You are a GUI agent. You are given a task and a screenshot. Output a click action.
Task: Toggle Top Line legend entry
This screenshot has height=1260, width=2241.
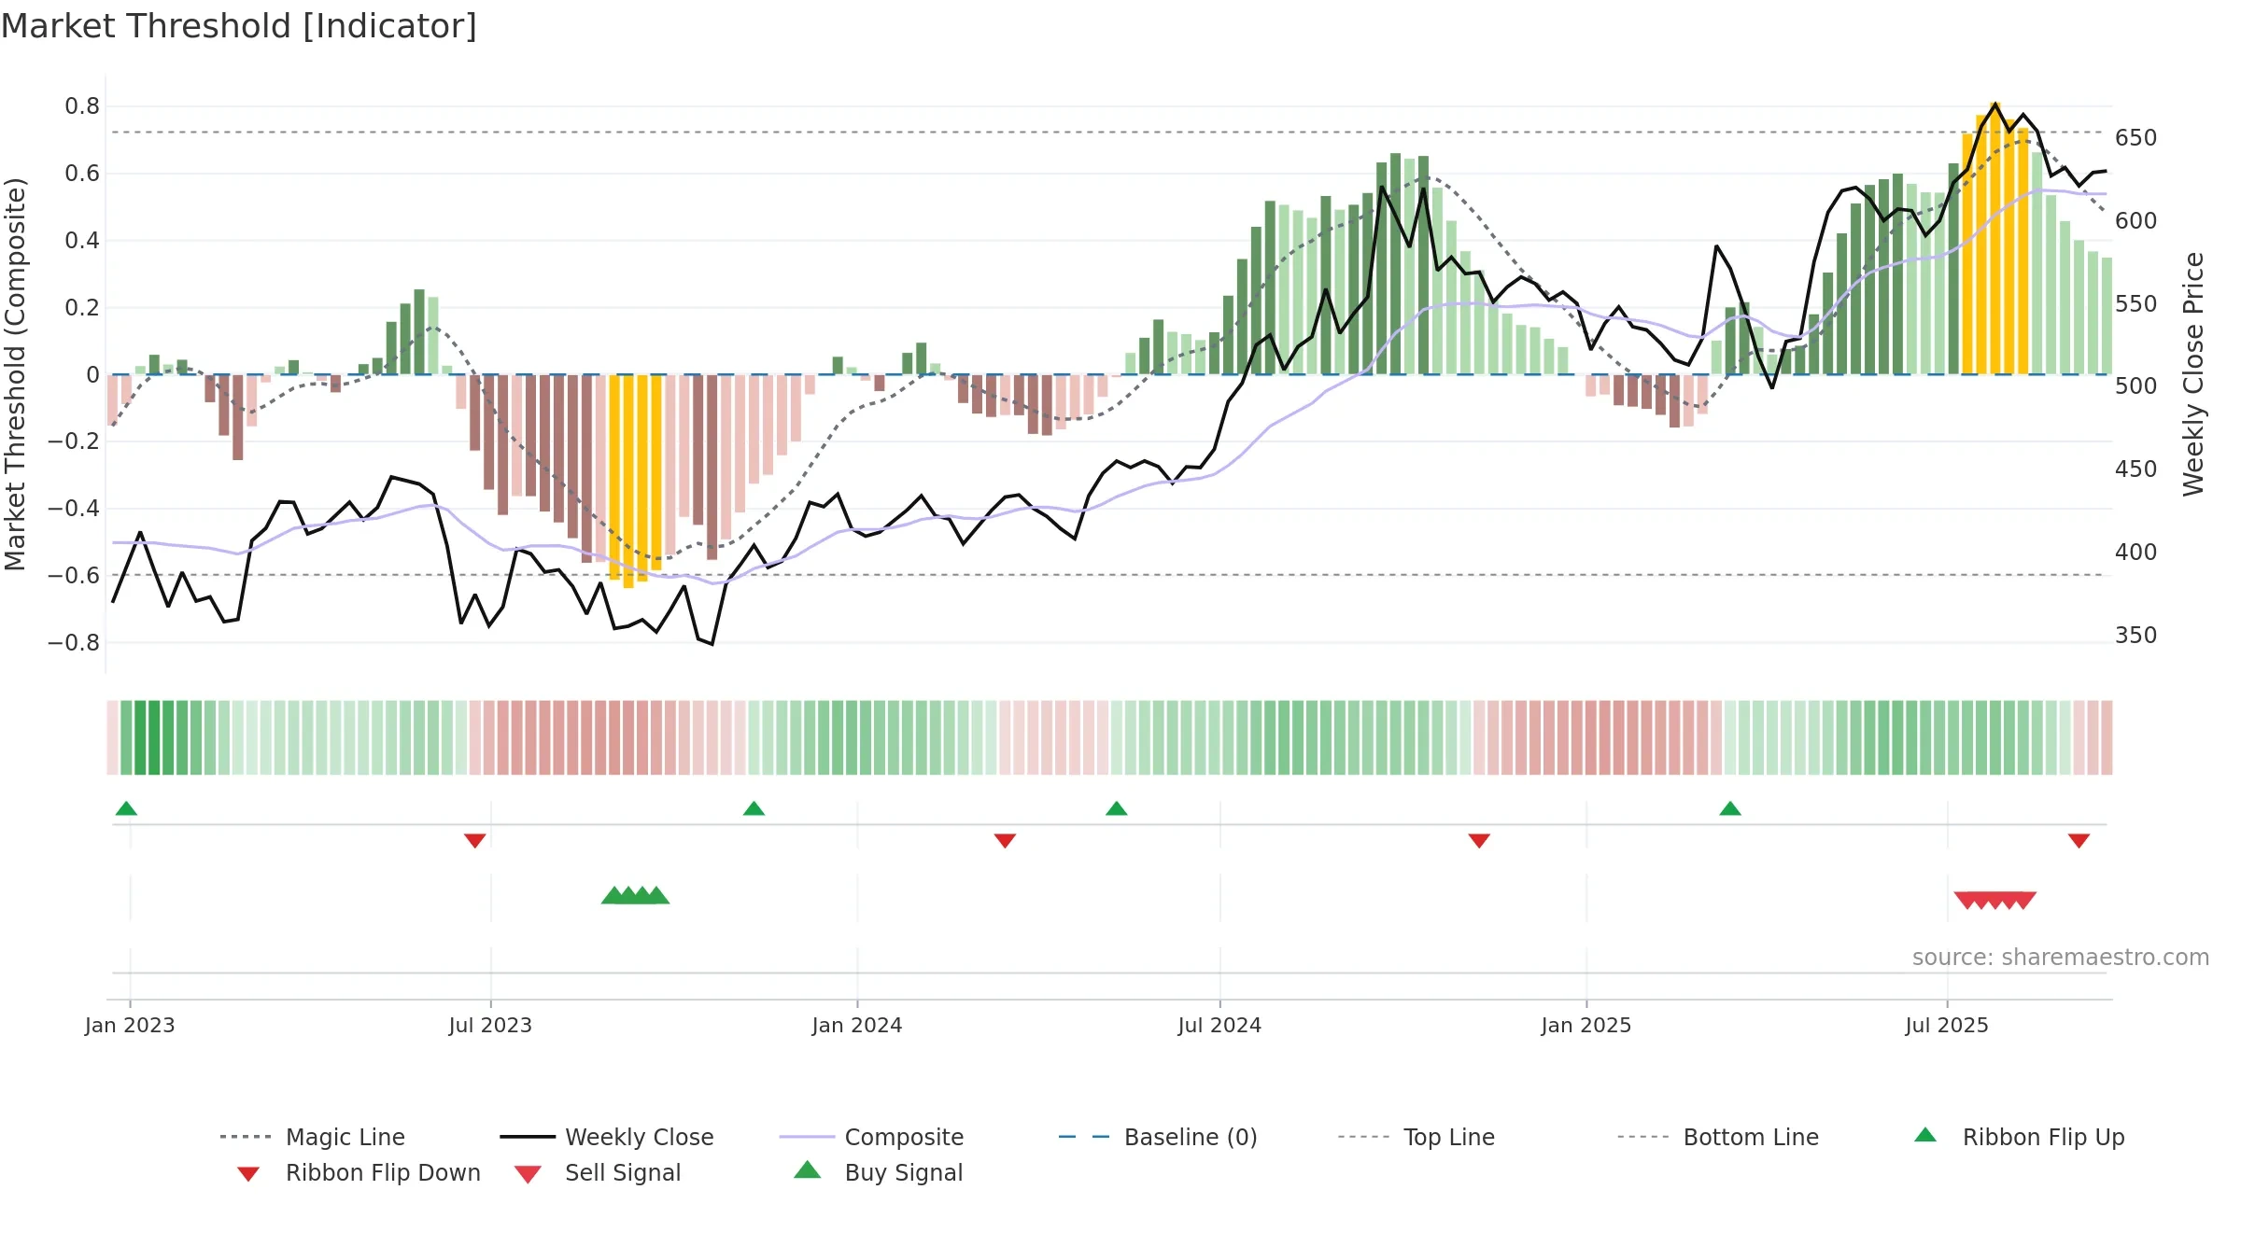tap(1416, 1137)
